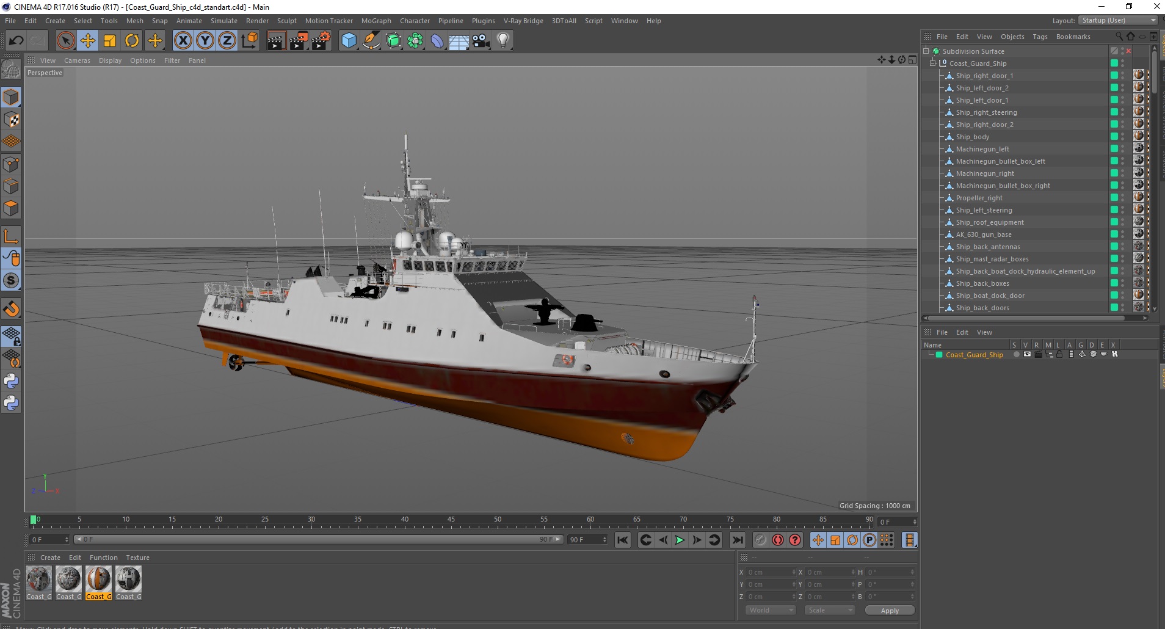Open the V-Ray Bridge menu
The width and height of the screenshot is (1165, 629).
523,21
